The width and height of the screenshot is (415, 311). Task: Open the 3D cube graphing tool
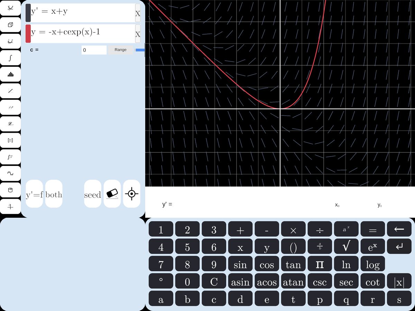tap(10, 25)
